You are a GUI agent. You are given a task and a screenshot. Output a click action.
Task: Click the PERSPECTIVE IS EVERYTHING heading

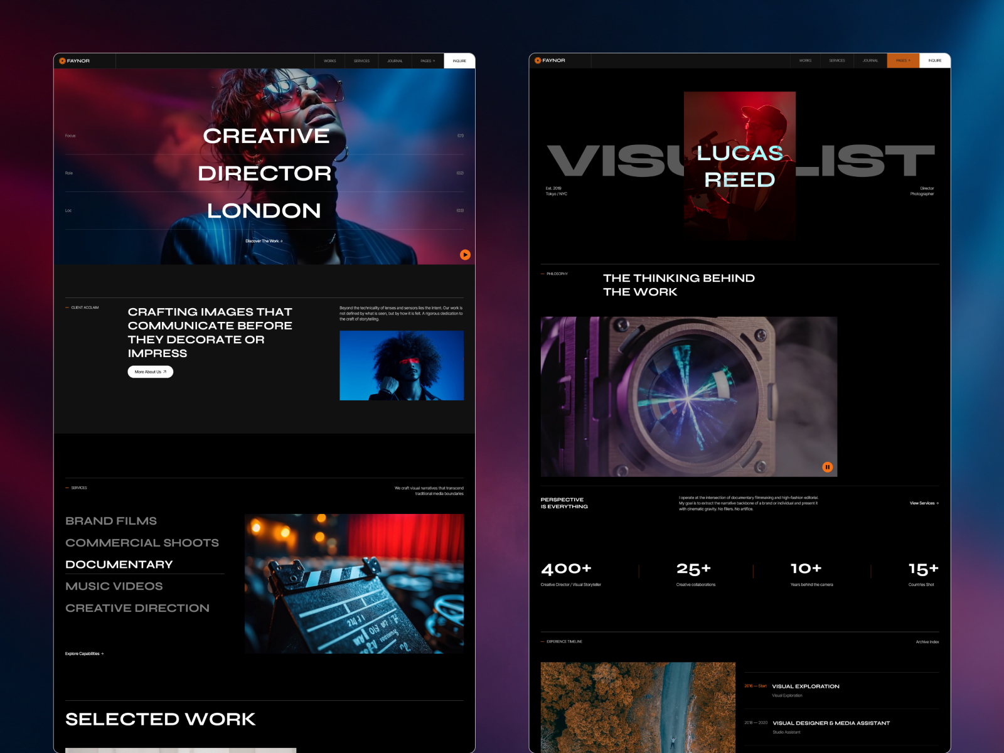(564, 503)
